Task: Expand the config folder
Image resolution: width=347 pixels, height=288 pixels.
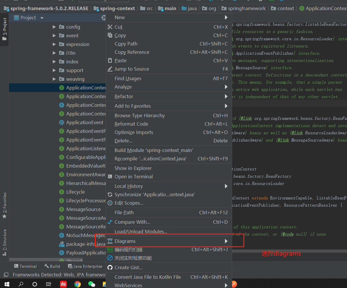Action: (54, 27)
